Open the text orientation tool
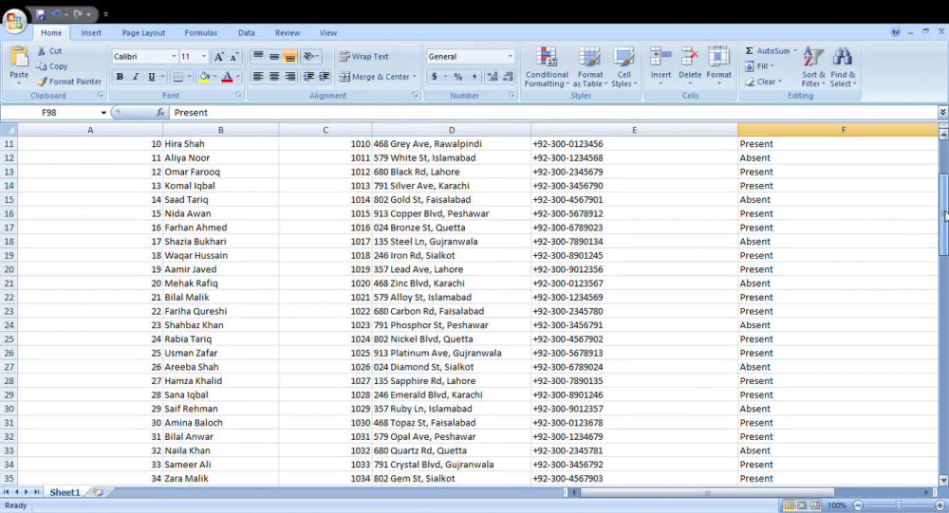The image size is (949, 513). click(x=310, y=56)
